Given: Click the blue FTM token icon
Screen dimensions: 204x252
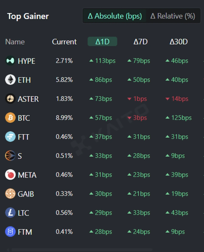Looking at the screenshot, I should click(x=10, y=232).
